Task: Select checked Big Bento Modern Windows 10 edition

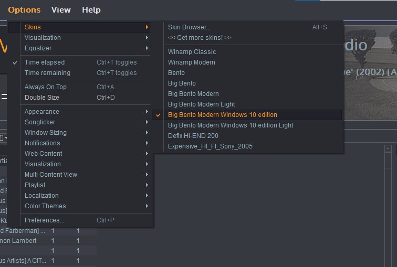Action: point(247,115)
